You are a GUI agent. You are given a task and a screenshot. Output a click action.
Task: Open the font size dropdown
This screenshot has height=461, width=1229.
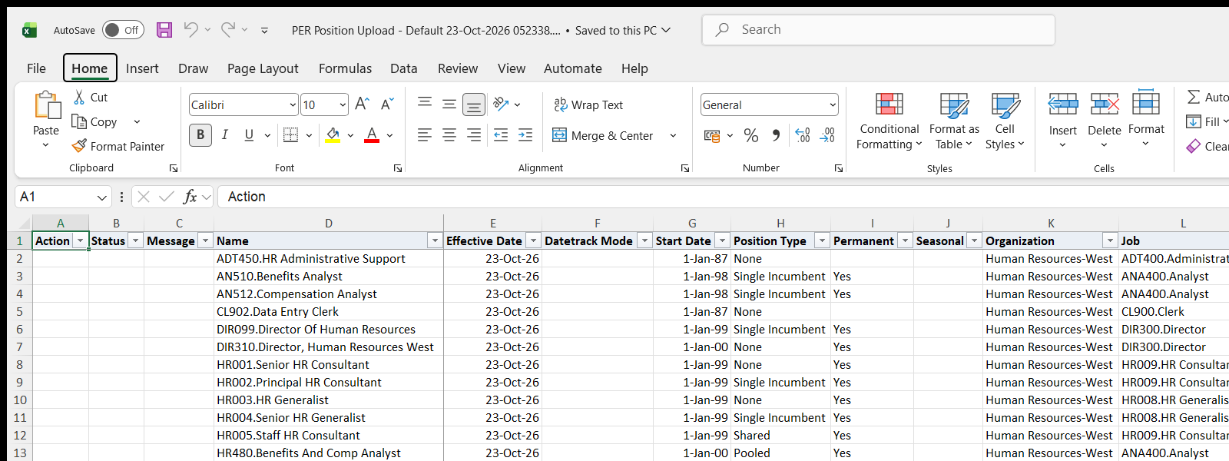tap(343, 104)
